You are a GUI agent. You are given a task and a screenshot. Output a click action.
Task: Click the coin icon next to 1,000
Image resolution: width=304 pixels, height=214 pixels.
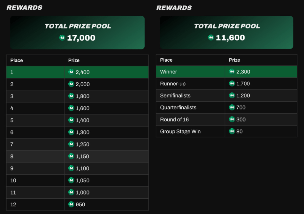click(71, 192)
